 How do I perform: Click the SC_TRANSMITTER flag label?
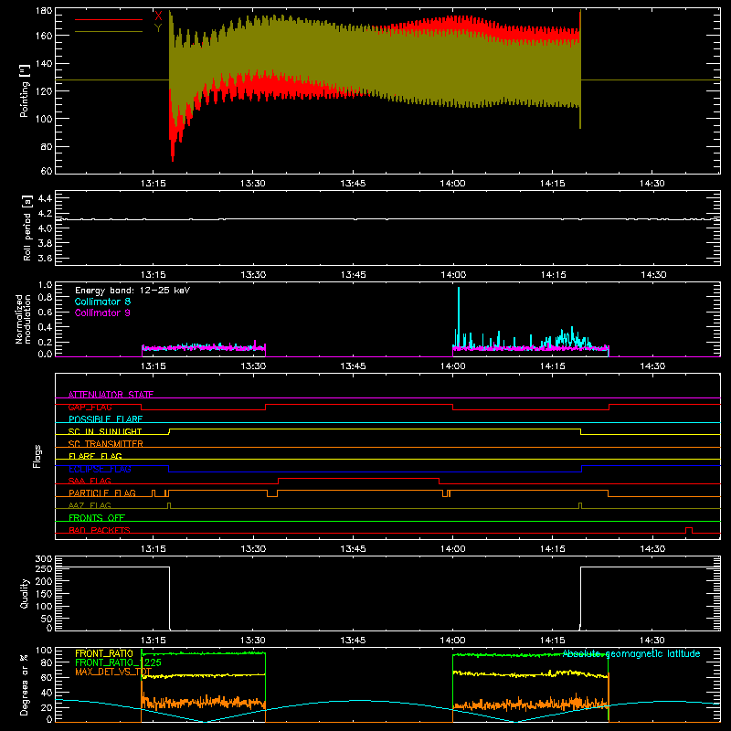pyautogui.click(x=106, y=444)
